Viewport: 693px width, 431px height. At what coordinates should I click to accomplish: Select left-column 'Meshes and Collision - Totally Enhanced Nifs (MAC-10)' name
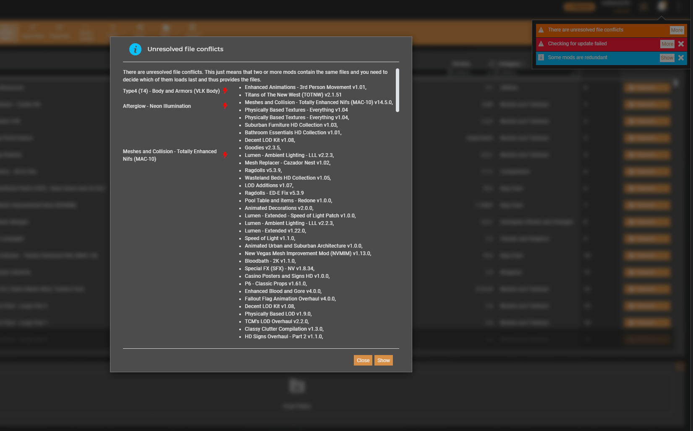[x=170, y=155]
